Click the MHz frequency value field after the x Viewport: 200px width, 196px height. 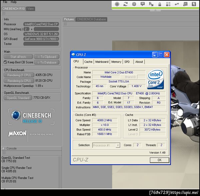46,29
